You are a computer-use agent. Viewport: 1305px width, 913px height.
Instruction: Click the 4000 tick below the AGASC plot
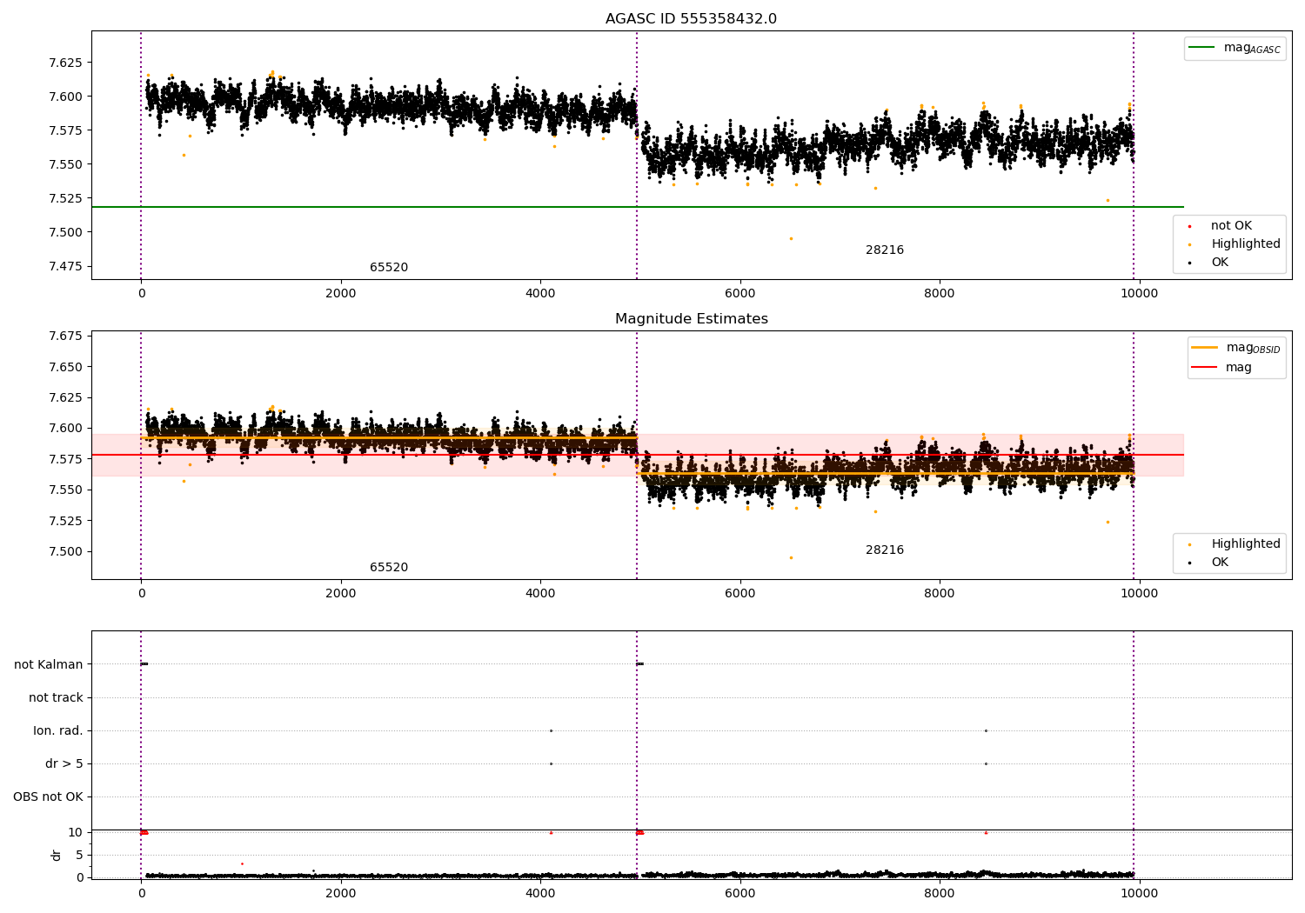(x=540, y=293)
